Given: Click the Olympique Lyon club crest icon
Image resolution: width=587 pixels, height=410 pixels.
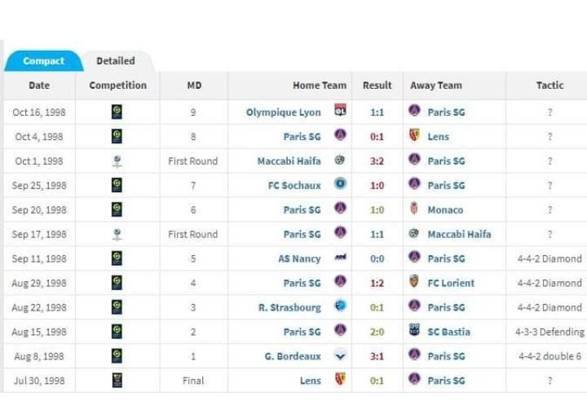Looking at the screenshot, I should coord(340,110).
